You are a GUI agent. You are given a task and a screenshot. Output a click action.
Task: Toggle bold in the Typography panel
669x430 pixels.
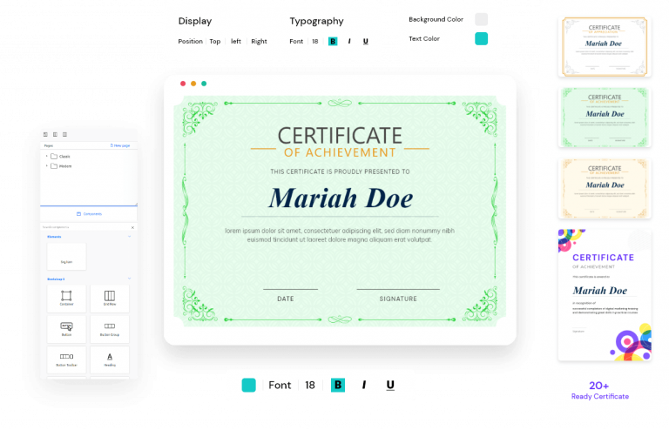tap(333, 41)
